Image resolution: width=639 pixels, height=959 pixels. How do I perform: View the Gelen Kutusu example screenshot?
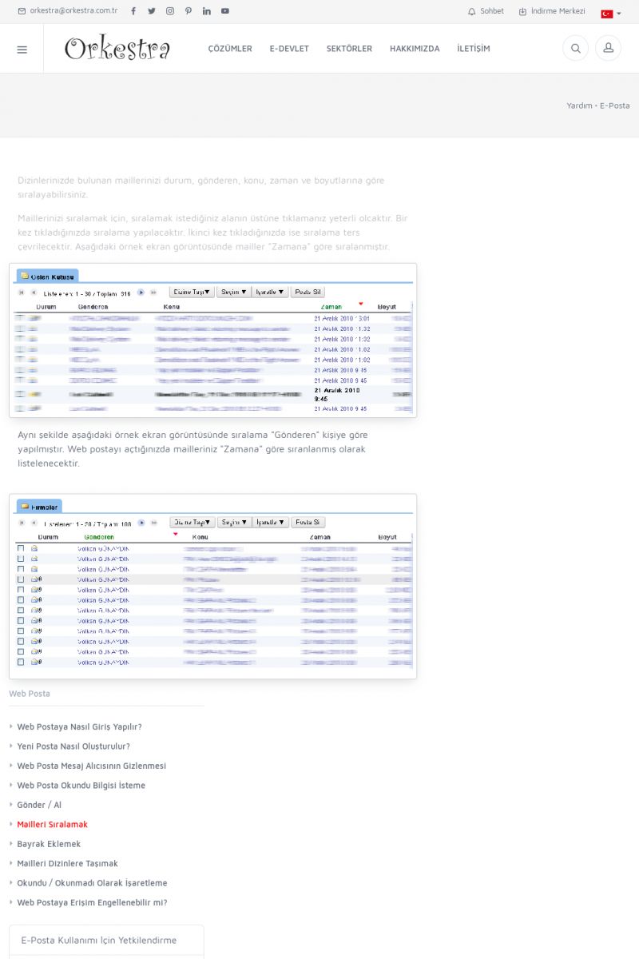point(213,340)
